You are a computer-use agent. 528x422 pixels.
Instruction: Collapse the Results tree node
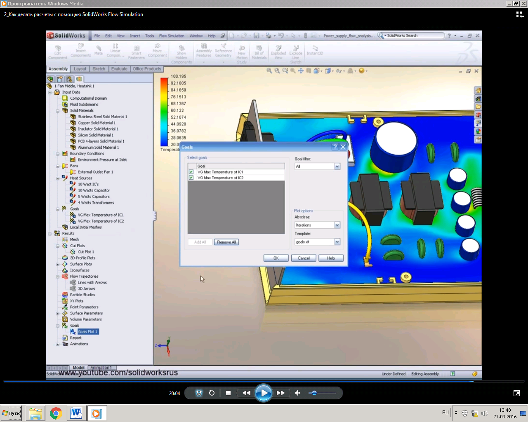(x=50, y=234)
